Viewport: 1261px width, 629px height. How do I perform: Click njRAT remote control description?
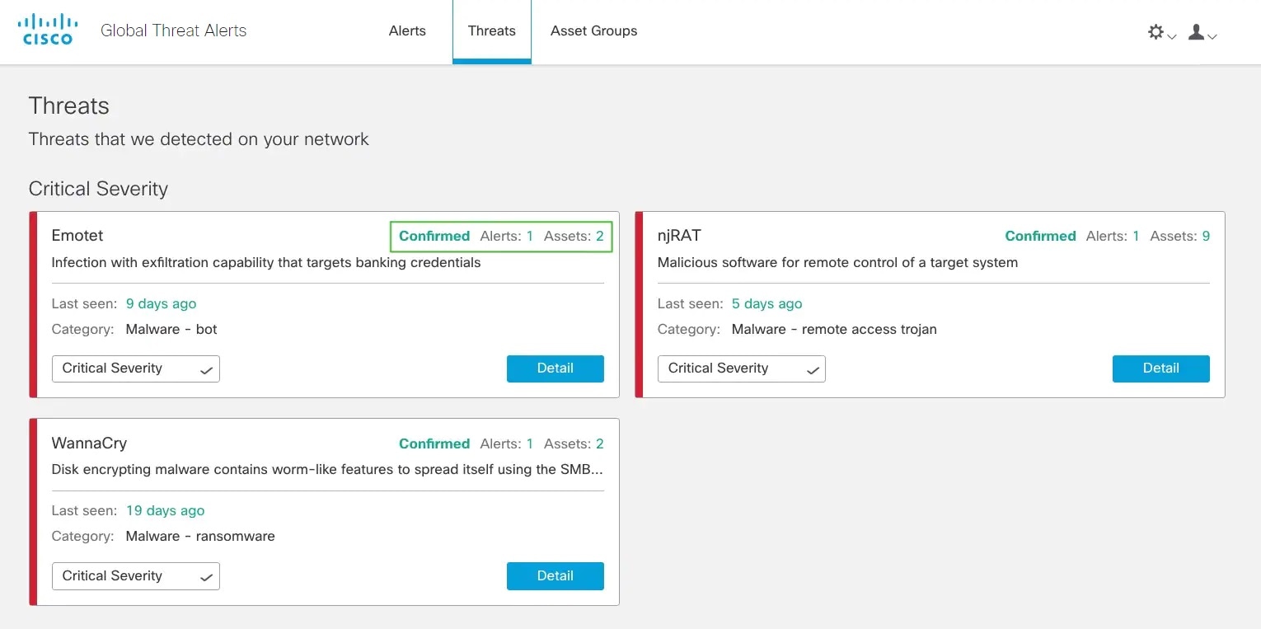click(x=837, y=263)
